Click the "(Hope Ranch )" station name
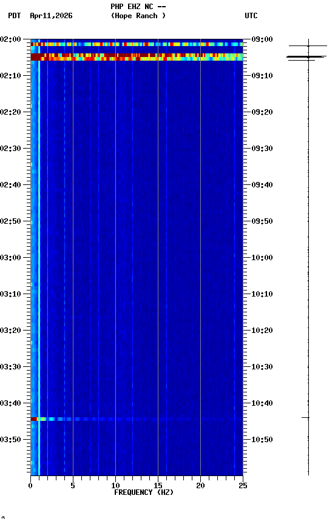 pyautogui.click(x=138, y=16)
